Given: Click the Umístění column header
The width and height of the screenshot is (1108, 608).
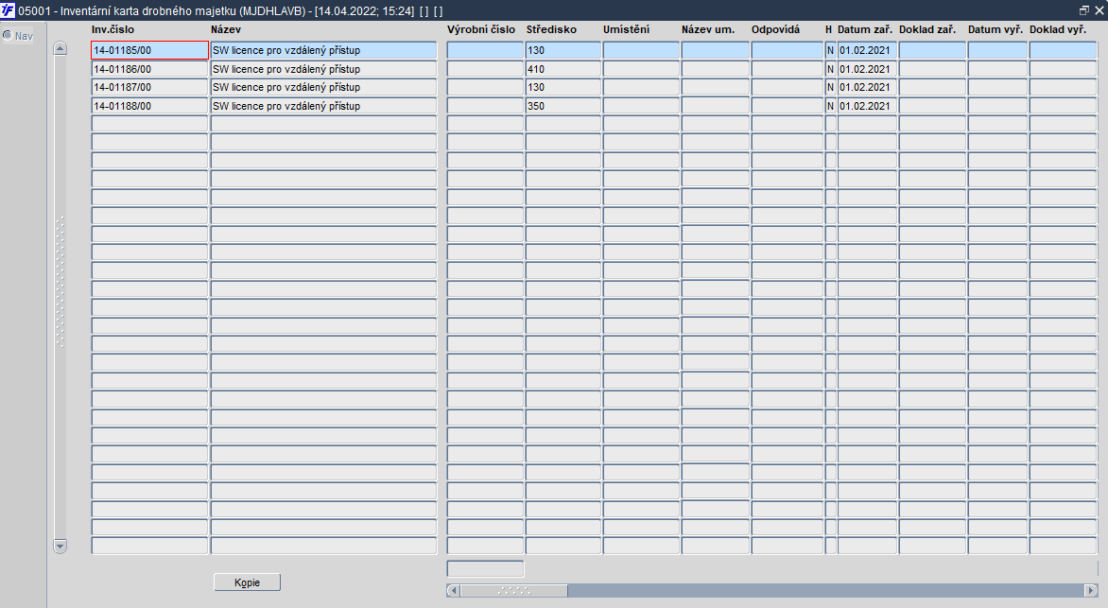Looking at the screenshot, I should tap(626, 29).
